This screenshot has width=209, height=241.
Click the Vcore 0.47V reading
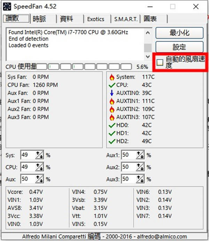click(25, 192)
